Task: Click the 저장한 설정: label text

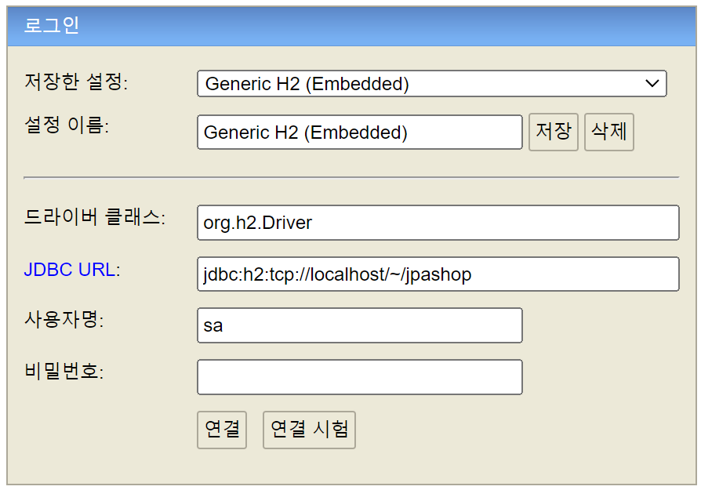Action: pyautogui.click(x=76, y=82)
